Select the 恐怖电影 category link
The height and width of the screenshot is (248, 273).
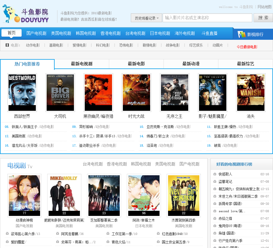[x=126, y=45]
